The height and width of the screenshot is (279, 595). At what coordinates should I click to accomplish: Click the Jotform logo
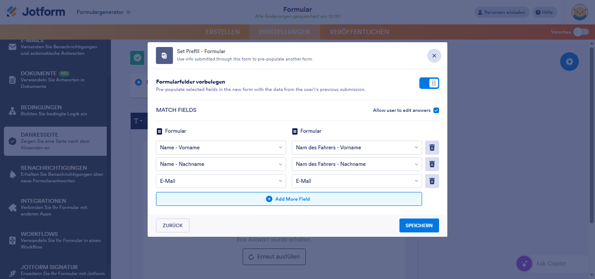[x=36, y=12]
